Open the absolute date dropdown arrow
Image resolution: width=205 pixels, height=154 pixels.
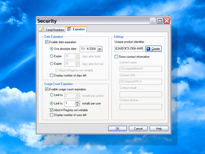pyautogui.click(x=100, y=49)
